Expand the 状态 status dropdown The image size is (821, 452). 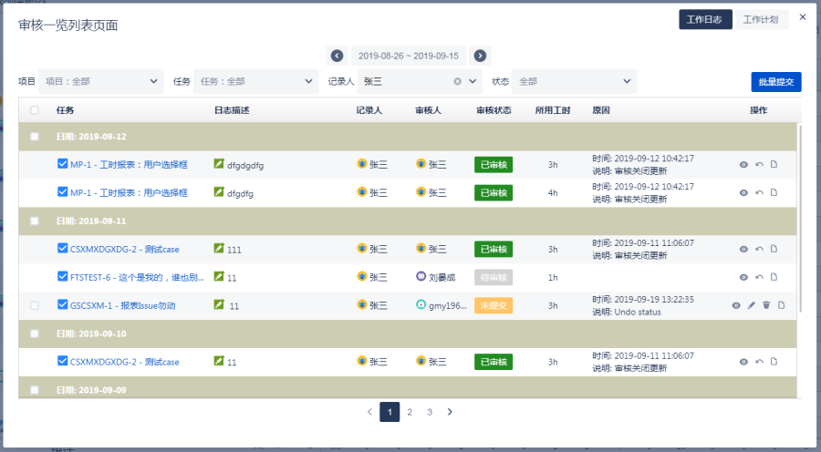[x=573, y=81]
